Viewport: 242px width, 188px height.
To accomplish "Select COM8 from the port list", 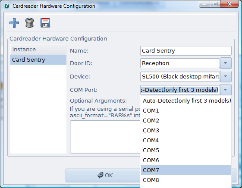I will tap(186, 180).
